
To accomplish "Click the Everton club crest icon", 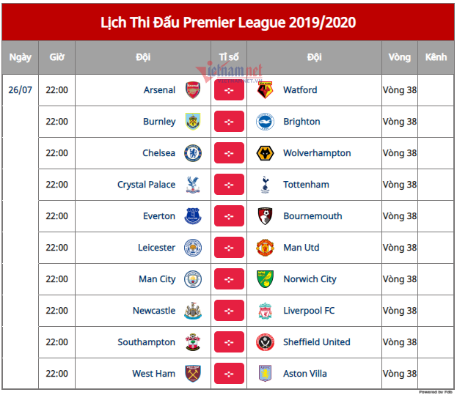I will pyautogui.click(x=193, y=216).
